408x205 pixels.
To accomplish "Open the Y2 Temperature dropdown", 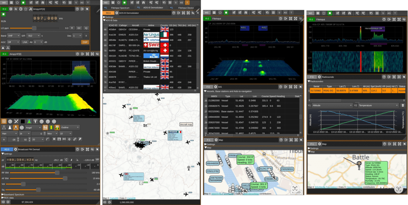I will point(379,105).
